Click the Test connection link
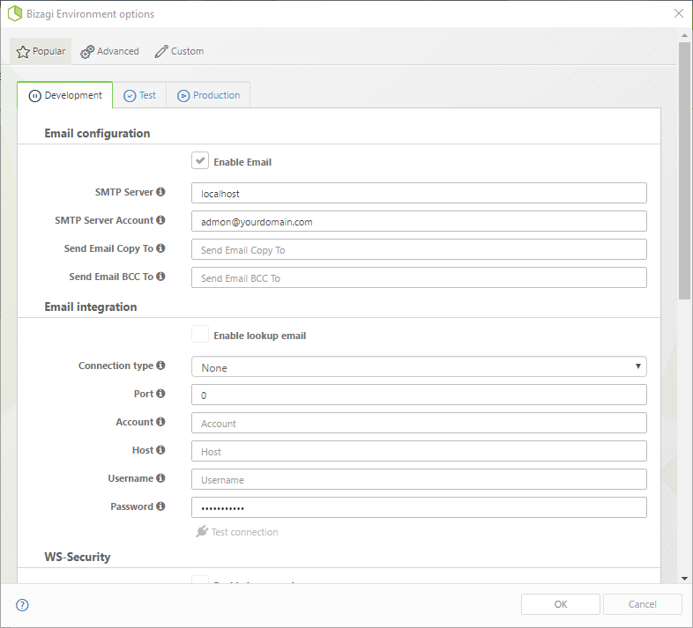Viewport: 693px width, 628px height. (x=237, y=532)
